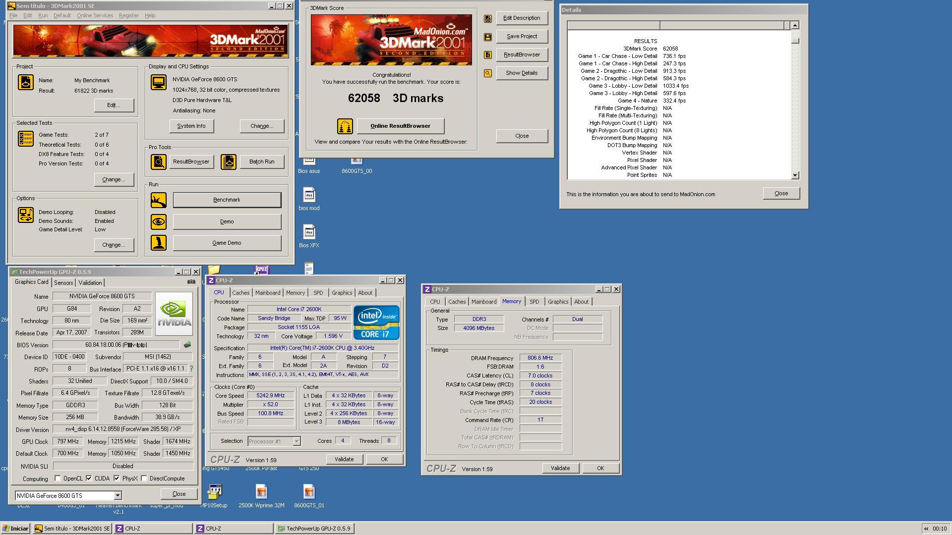This screenshot has height=535, width=952.
Task: Switch to Sem titulo 3DMark2001 SE taskbar item
Action: (72, 529)
